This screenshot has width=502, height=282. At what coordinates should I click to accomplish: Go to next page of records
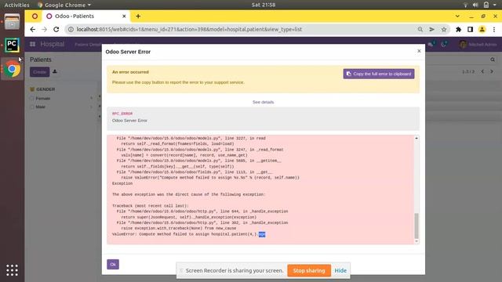492,71
